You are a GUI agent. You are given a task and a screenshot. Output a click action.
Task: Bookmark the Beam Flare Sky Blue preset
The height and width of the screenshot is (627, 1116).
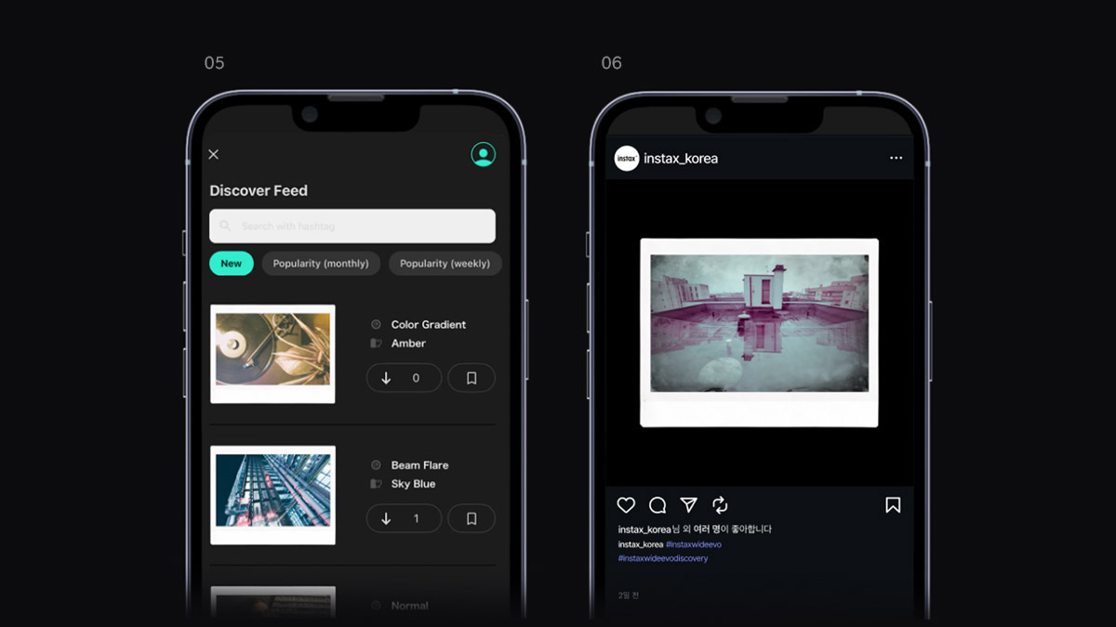tap(472, 518)
